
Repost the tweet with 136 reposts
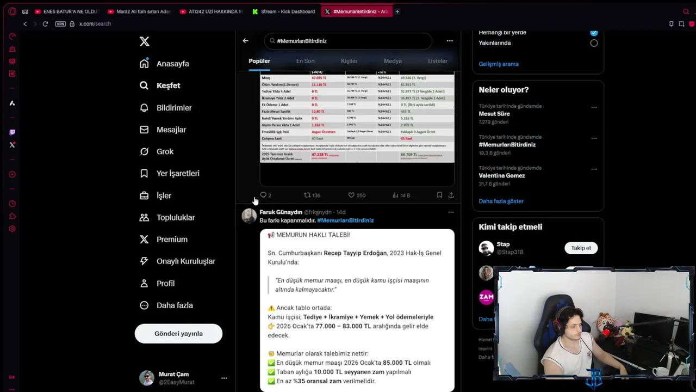point(312,195)
